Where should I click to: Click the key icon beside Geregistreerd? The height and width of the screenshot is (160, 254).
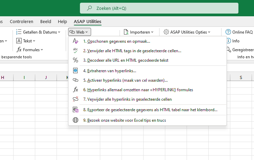(229, 49)
